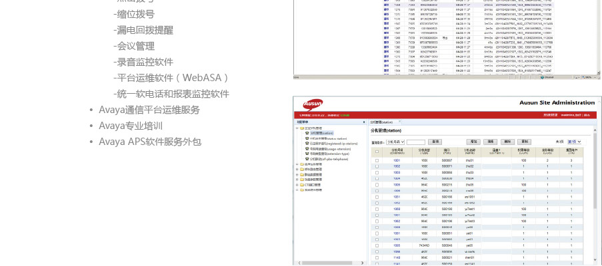Viewport: 602px width, 266px height.
Task: Open the page number dropdown
Action: (x=574, y=142)
